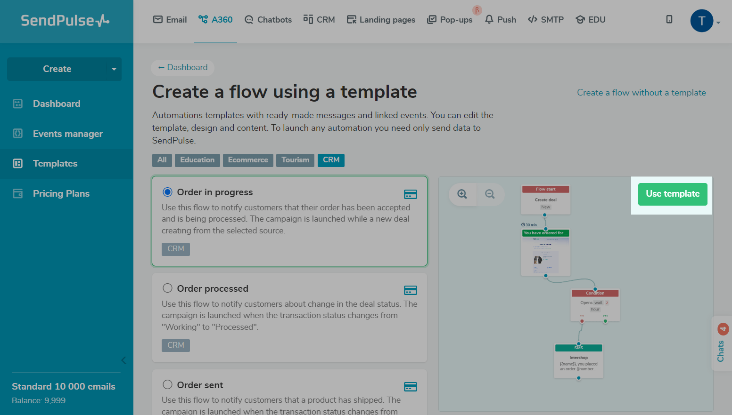Open SMTP section
Image resolution: width=732 pixels, height=415 pixels.
pos(546,19)
